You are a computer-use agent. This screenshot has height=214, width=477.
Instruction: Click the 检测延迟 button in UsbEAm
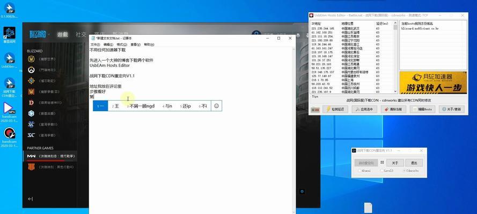(335, 110)
